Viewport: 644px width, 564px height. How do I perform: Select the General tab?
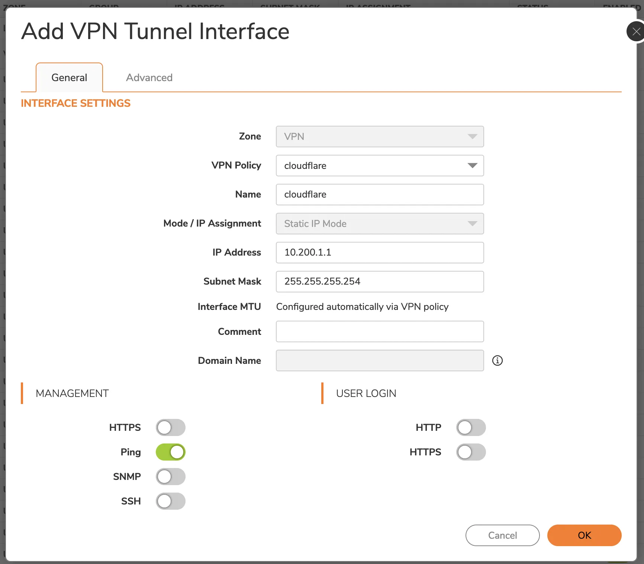pyautogui.click(x=69, y=77)
